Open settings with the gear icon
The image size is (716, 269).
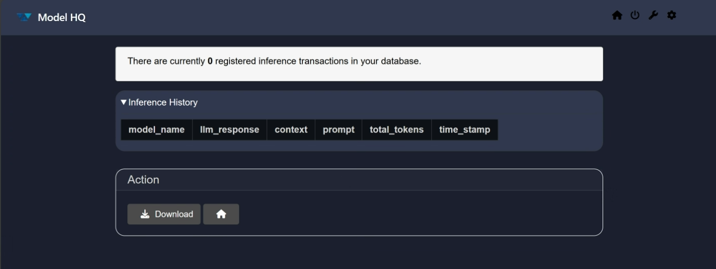(x=671, y=15)
